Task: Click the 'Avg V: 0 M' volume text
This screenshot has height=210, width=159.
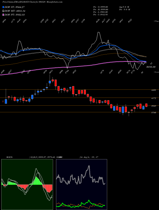Action: tap(124, 7)
